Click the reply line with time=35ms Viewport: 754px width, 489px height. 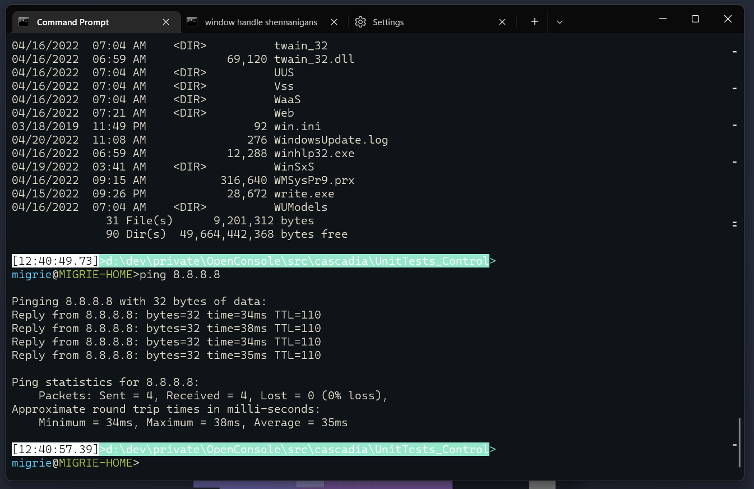(x=166, y=355)
